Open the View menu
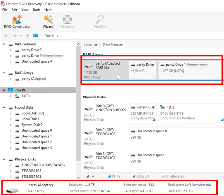 (x=25, y=10)
